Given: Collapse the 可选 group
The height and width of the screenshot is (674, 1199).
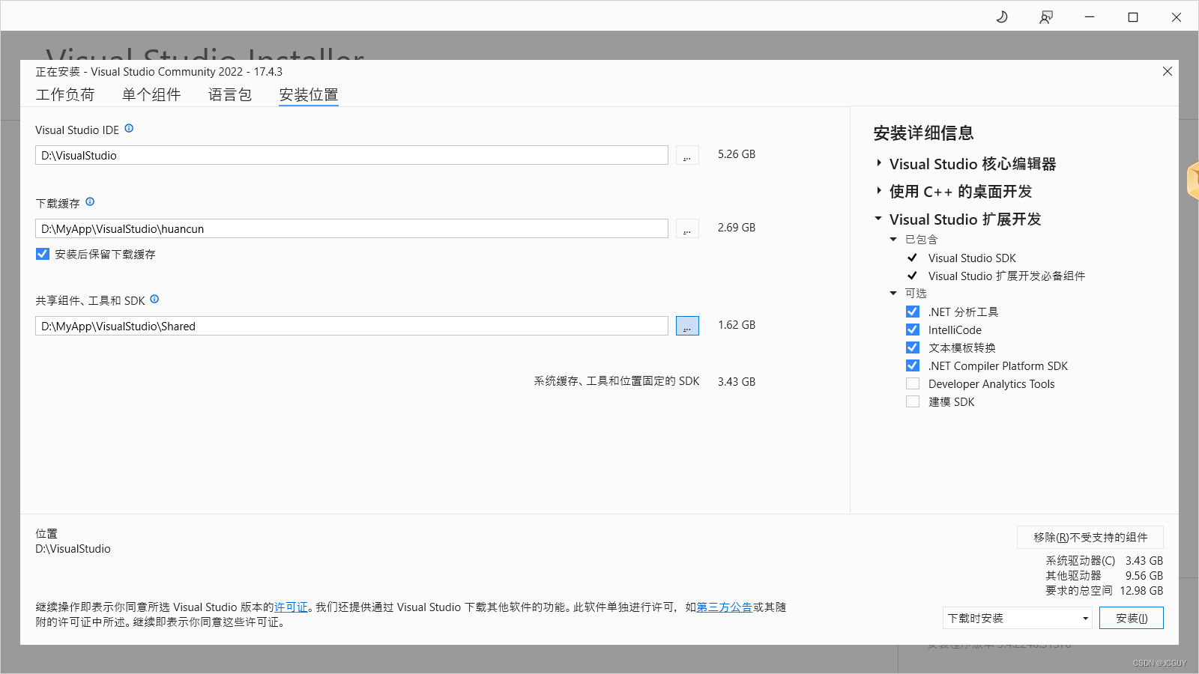Looking at the screenshot, I should [x=893, y=294].
